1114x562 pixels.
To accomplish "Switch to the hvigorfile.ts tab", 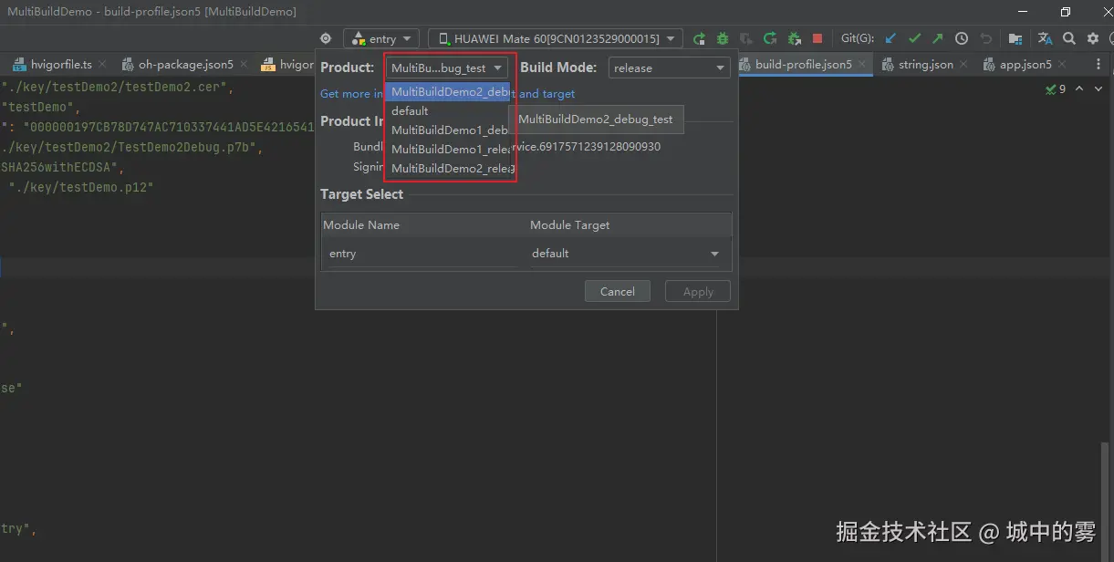I will [60, 65].
